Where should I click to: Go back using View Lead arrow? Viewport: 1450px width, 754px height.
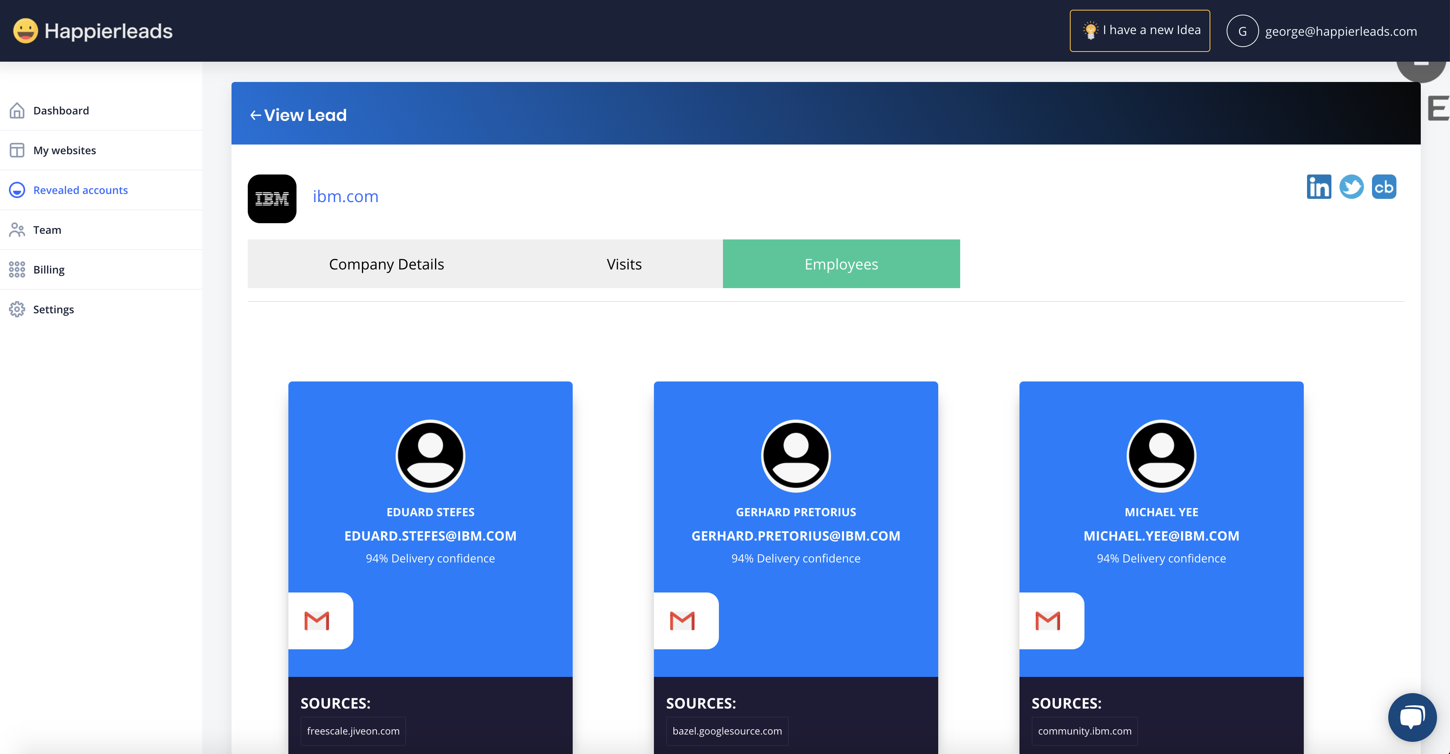(255, 115)
